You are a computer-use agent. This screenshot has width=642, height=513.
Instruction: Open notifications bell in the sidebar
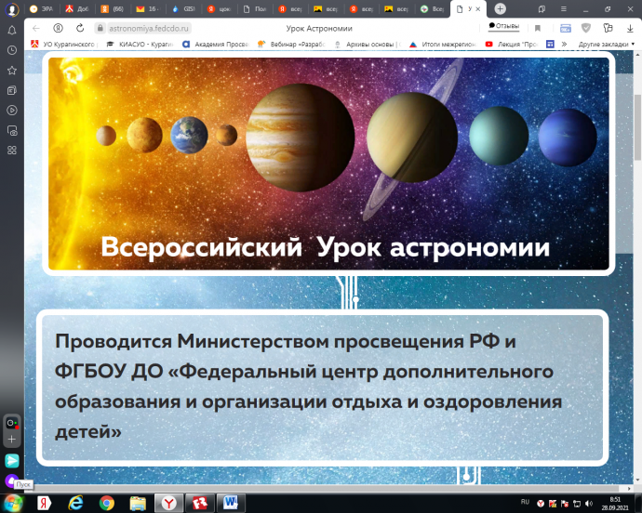pos(12,30)
